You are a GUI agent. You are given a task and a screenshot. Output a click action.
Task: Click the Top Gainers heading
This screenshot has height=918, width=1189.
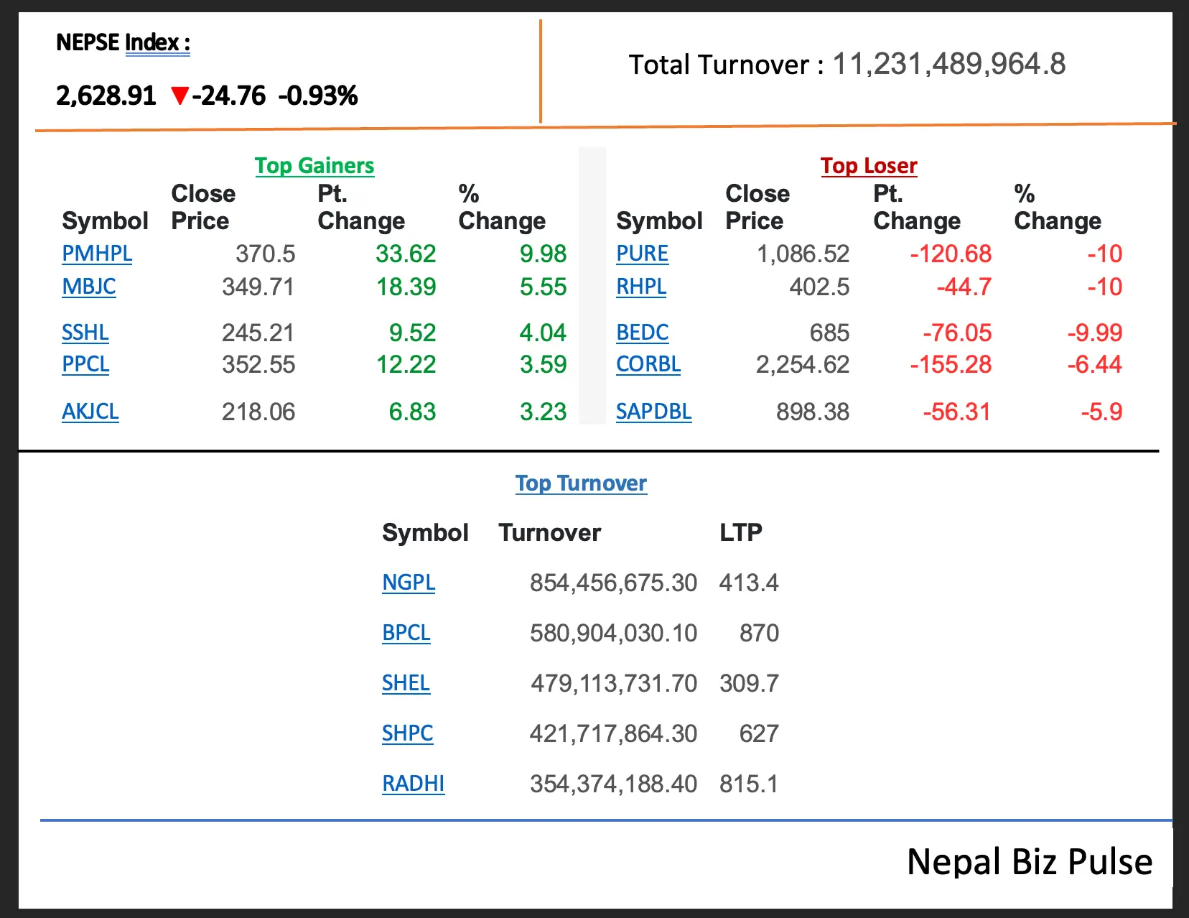pyautogui.click(x=314, y=166)
